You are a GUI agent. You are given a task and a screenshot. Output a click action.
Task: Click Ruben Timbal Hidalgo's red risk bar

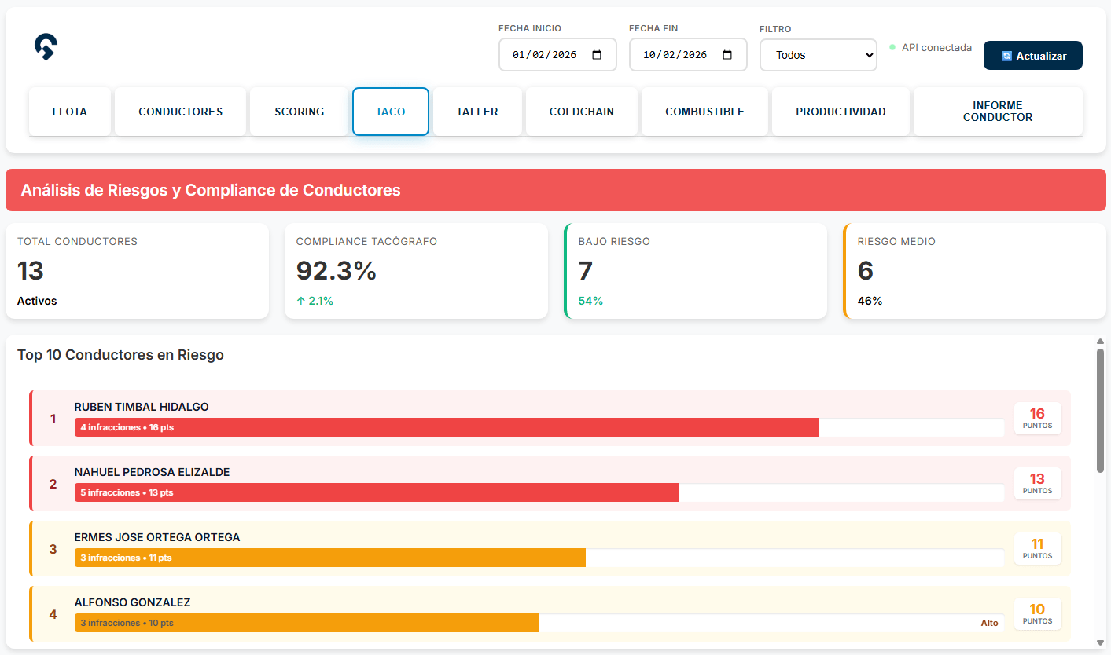pos(447,427)
